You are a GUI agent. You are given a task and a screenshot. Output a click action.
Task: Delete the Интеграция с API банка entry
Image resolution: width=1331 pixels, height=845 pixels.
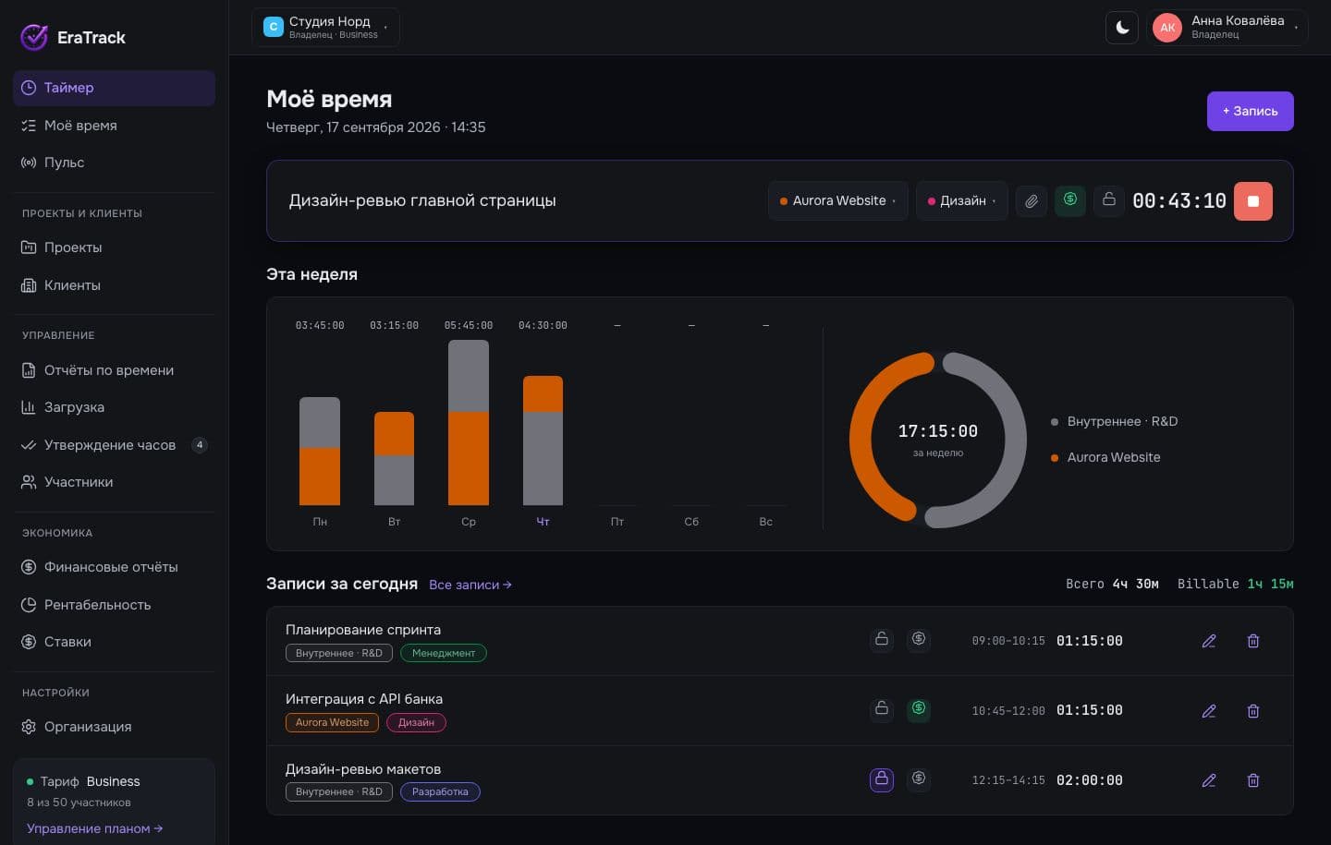click(x=1253, y=711)
